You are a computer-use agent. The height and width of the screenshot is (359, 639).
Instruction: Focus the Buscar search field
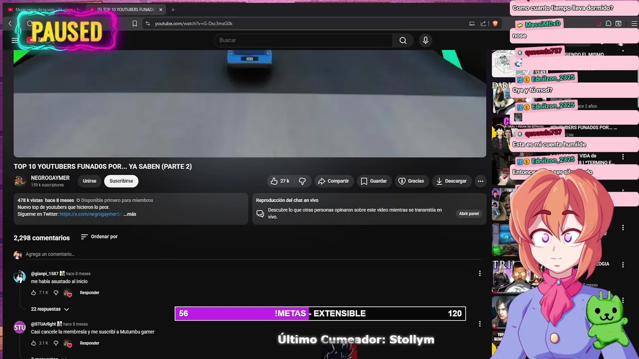coord(304,40)
